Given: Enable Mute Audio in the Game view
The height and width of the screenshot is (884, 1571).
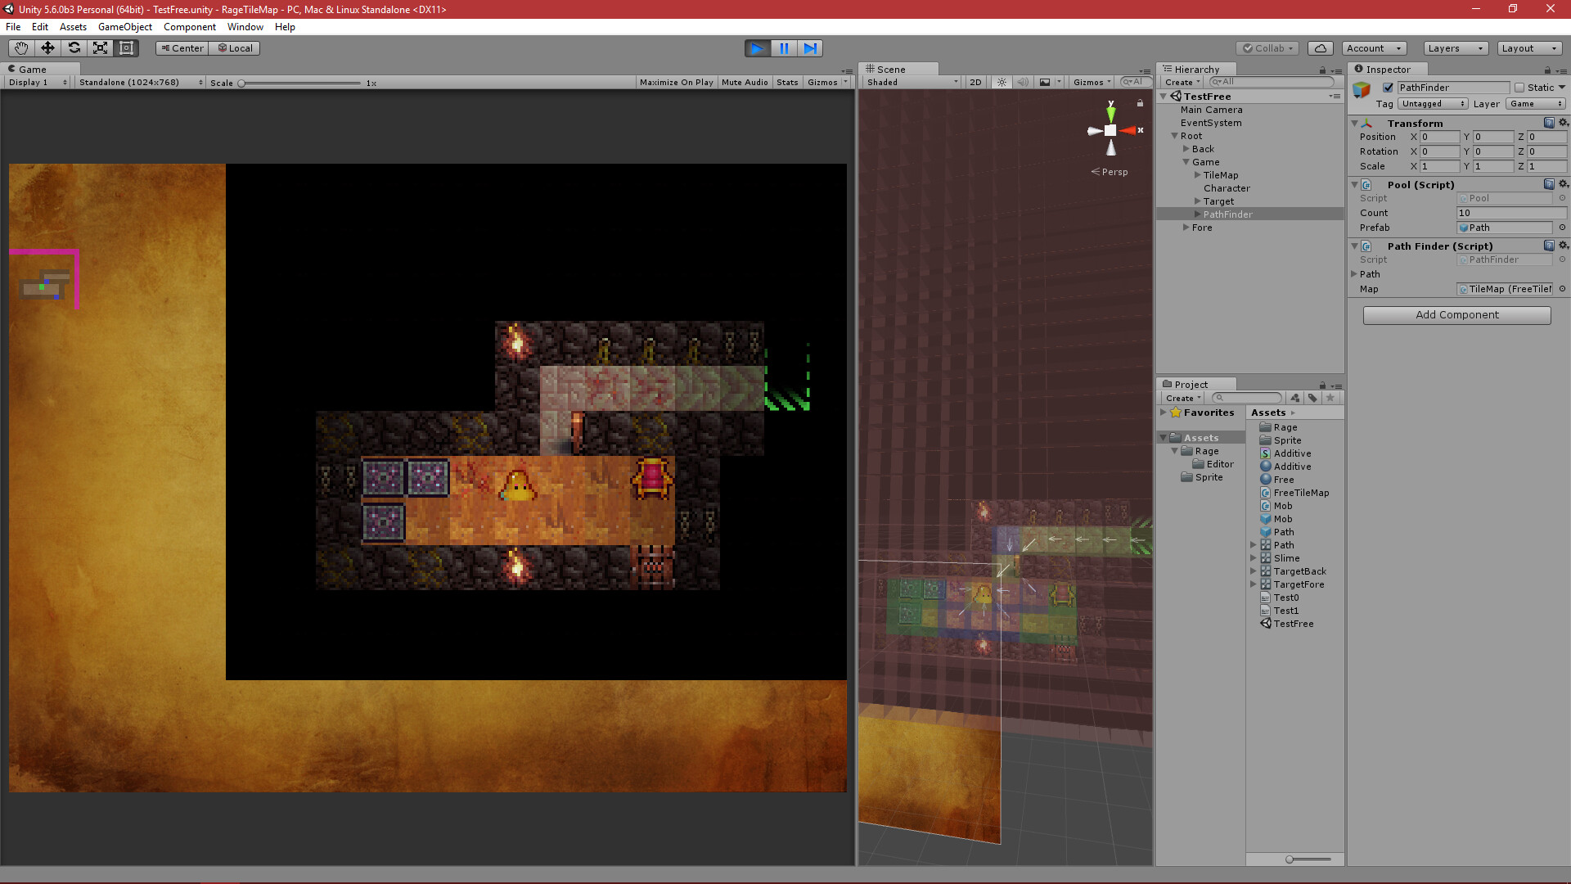Looking at the screenshot, I should (745, 82).
